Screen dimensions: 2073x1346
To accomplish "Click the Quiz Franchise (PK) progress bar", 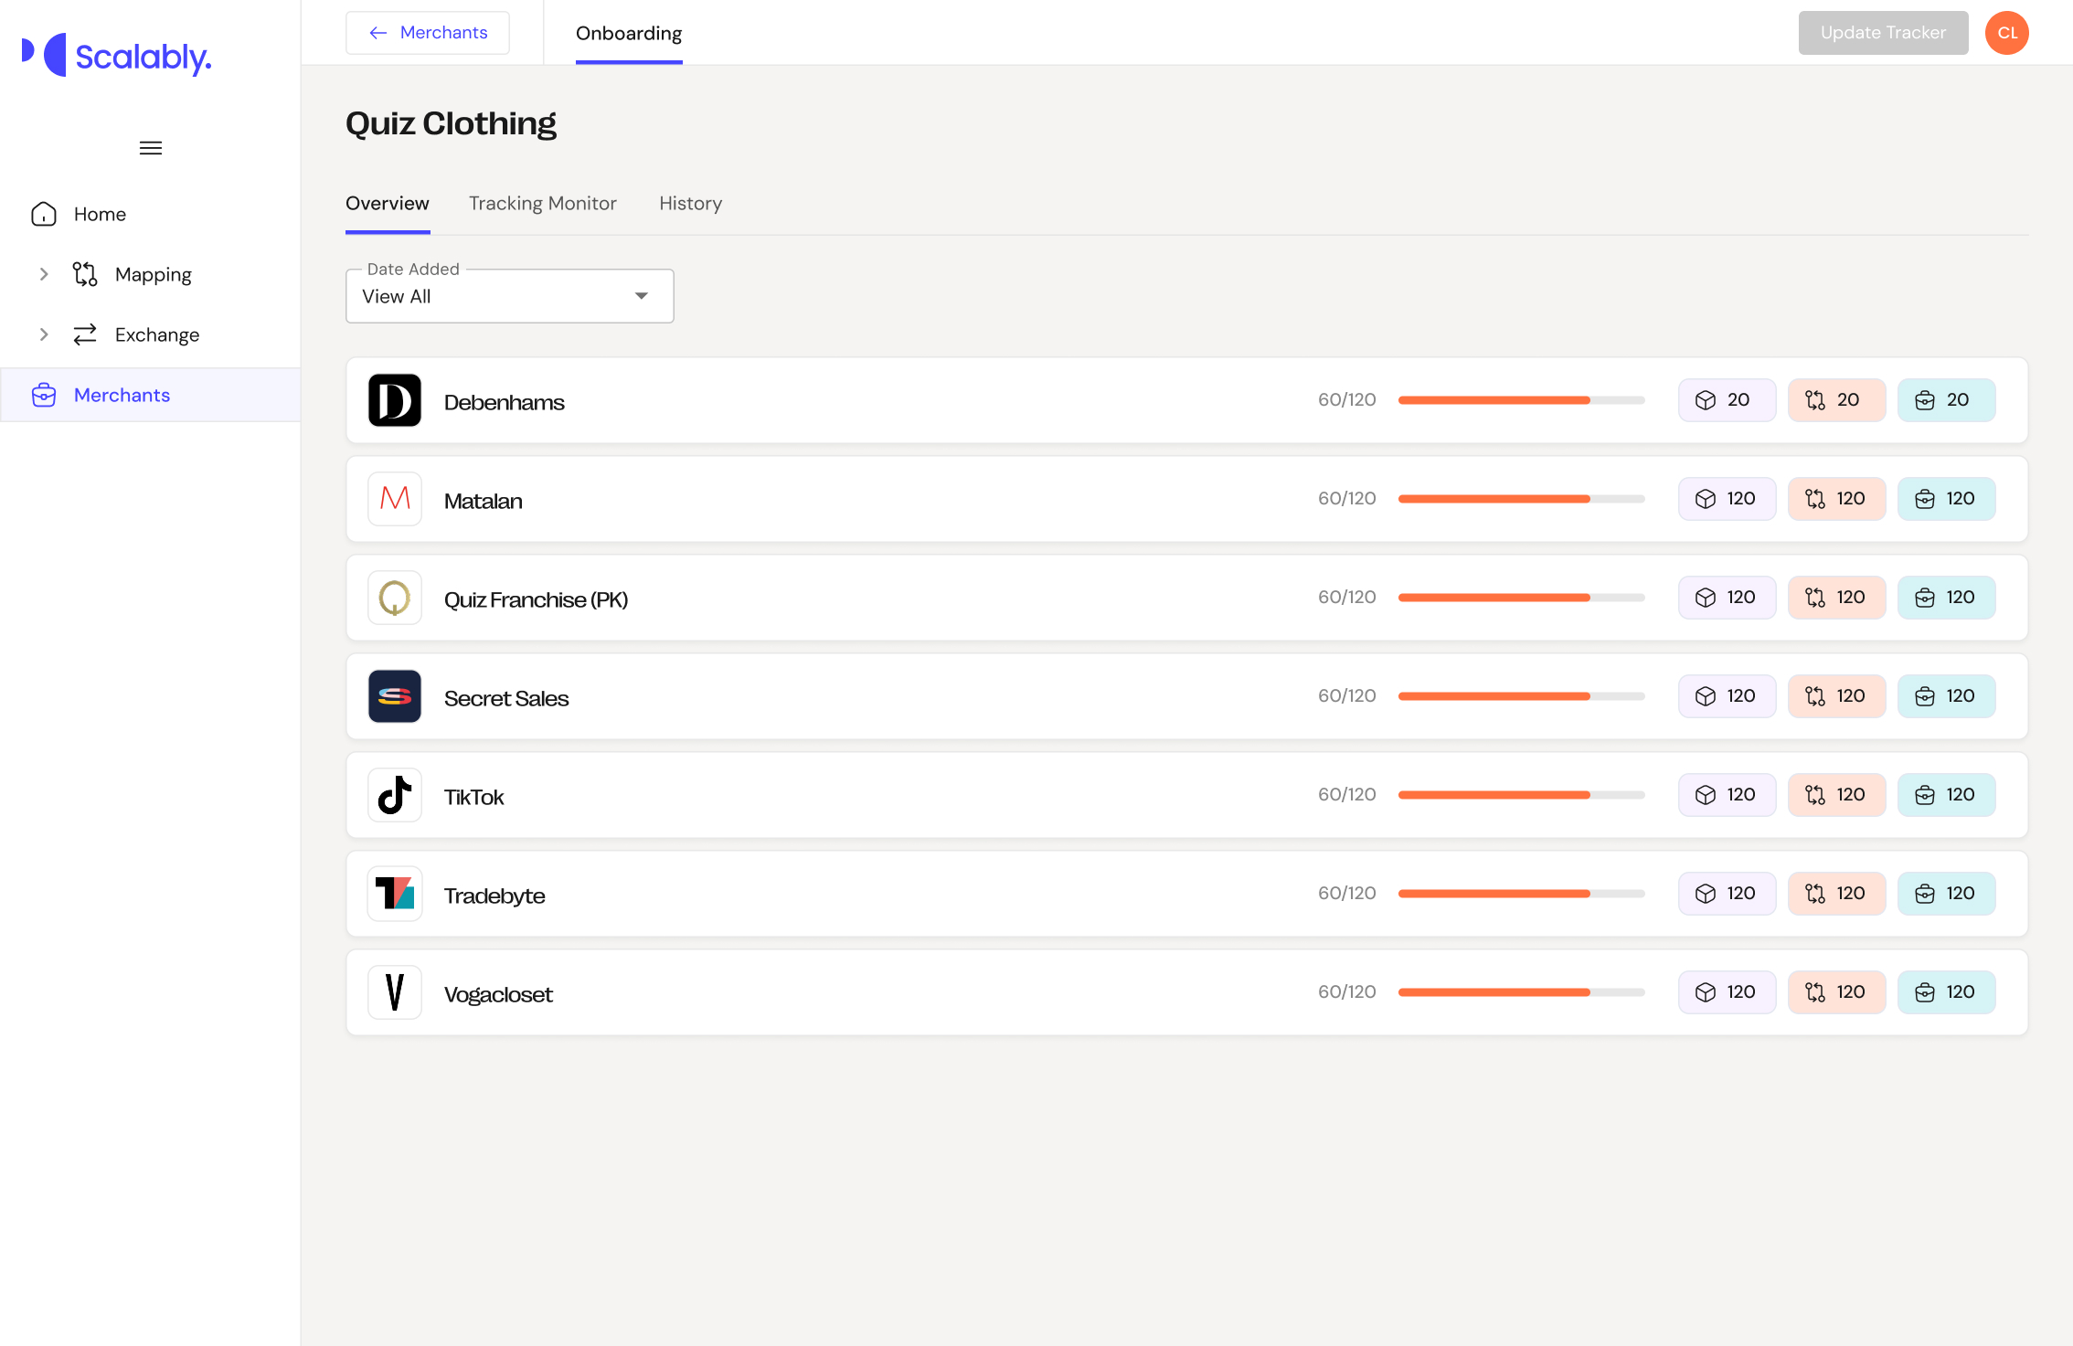I will pos(1521,598).
